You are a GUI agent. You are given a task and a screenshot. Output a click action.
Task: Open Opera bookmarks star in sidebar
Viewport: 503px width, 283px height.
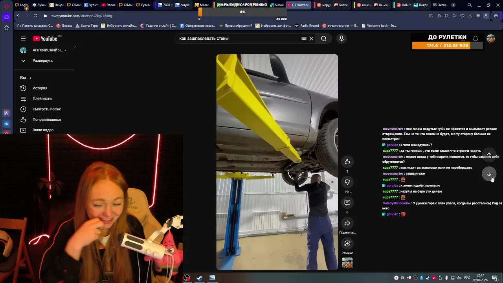[x=6, y=28]
